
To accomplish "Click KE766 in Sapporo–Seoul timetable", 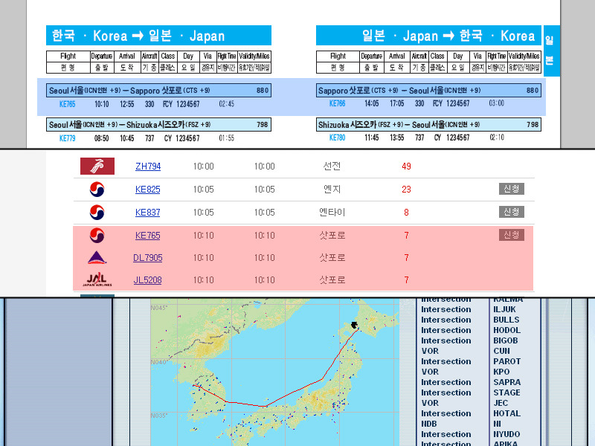I will click(x=338, y=103).
